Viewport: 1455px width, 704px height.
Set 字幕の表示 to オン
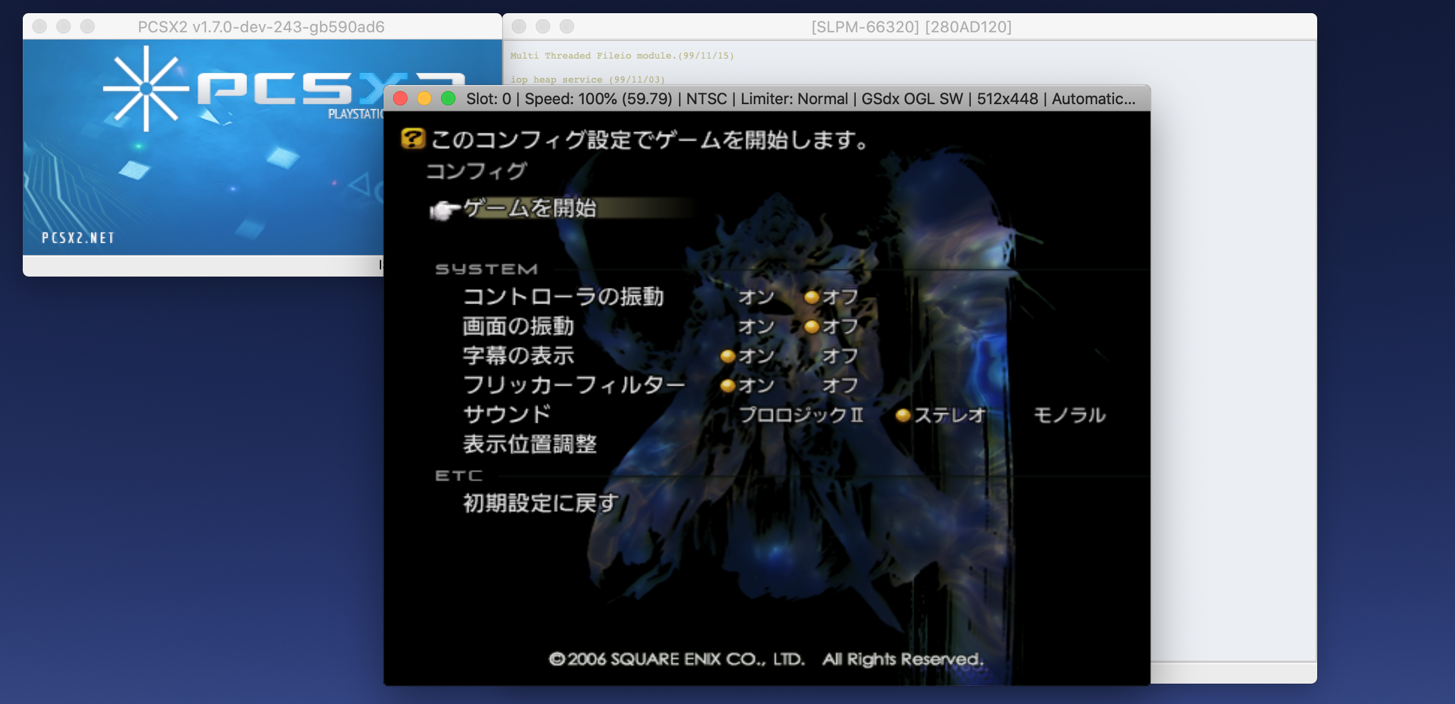click(756, 356)
